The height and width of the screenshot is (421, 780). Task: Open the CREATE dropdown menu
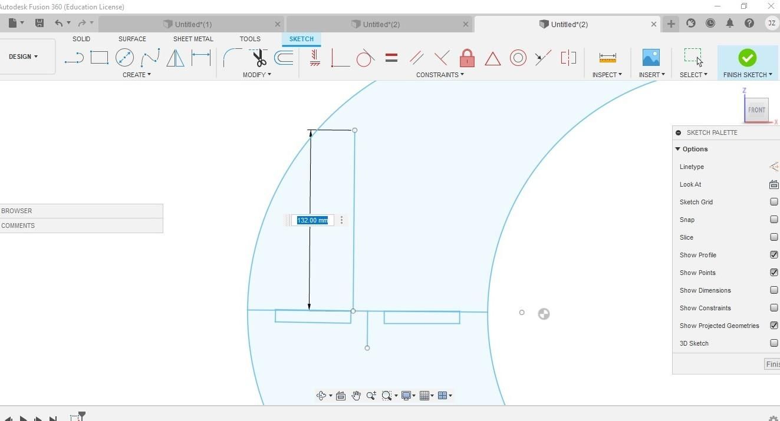pos(137,75)
